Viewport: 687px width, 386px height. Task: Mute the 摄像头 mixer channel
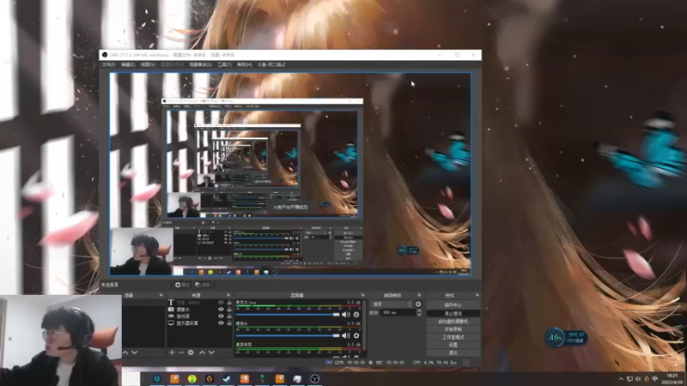346,335
